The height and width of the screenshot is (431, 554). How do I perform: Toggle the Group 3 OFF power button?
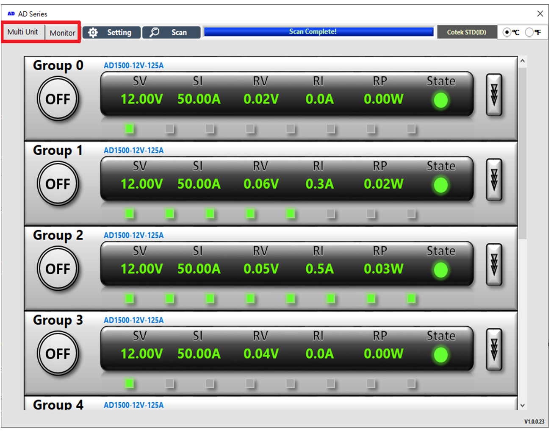[58, 354]
